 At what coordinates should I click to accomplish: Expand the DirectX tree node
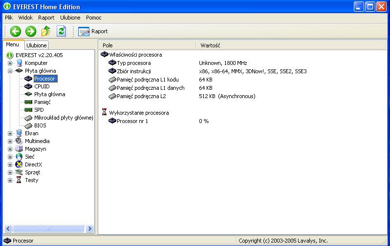pyautogui.click(x=10, y=164)
